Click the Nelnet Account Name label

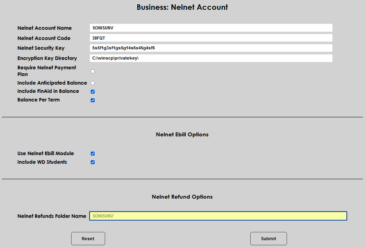point(44,28)
